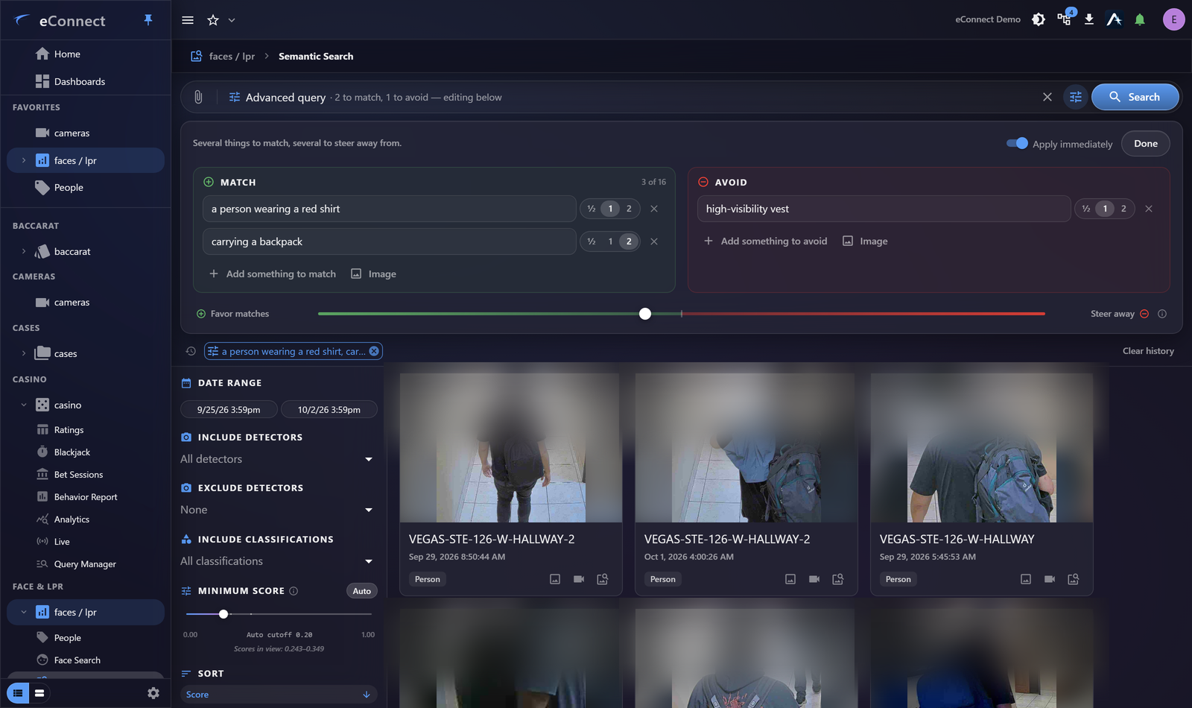
Task: Toggle the theme brightness icon
Action: 1039,19
